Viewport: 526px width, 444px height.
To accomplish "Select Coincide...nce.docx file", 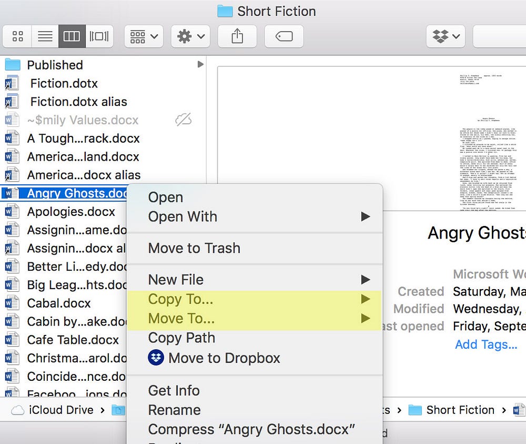I will coord(64,377).
